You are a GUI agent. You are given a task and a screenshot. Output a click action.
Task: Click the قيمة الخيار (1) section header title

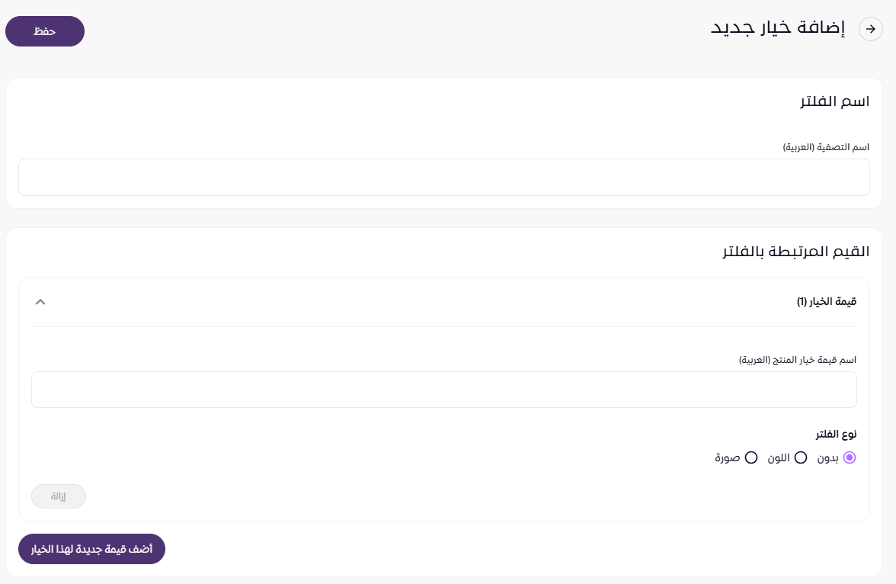point(827,302)
